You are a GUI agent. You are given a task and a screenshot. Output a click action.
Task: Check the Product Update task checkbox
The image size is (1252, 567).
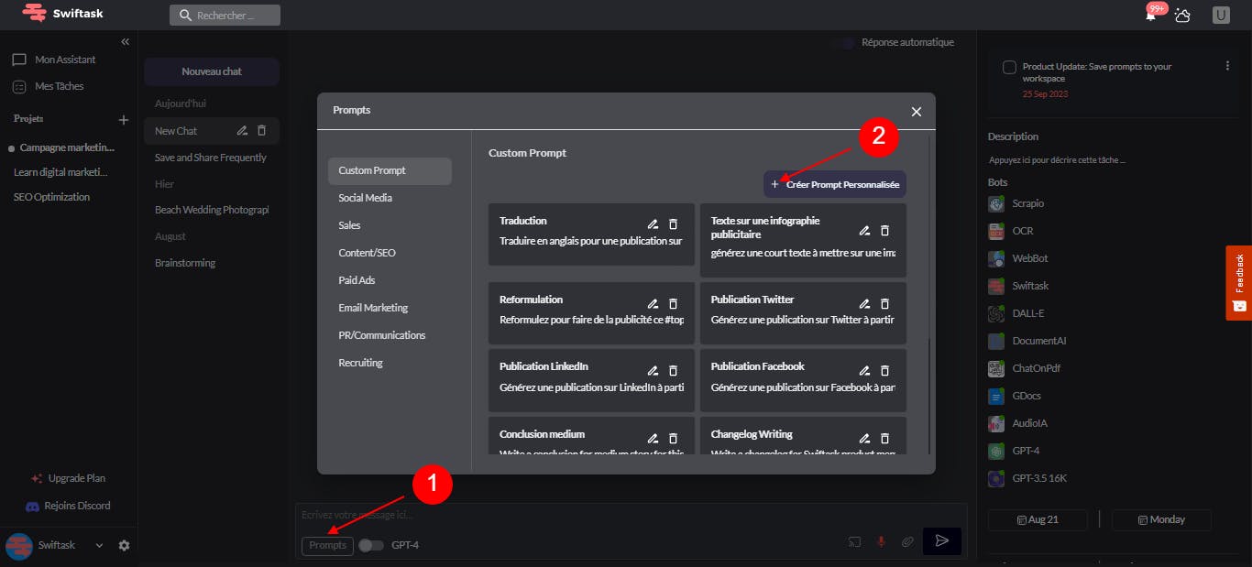tap(1009, 67)
